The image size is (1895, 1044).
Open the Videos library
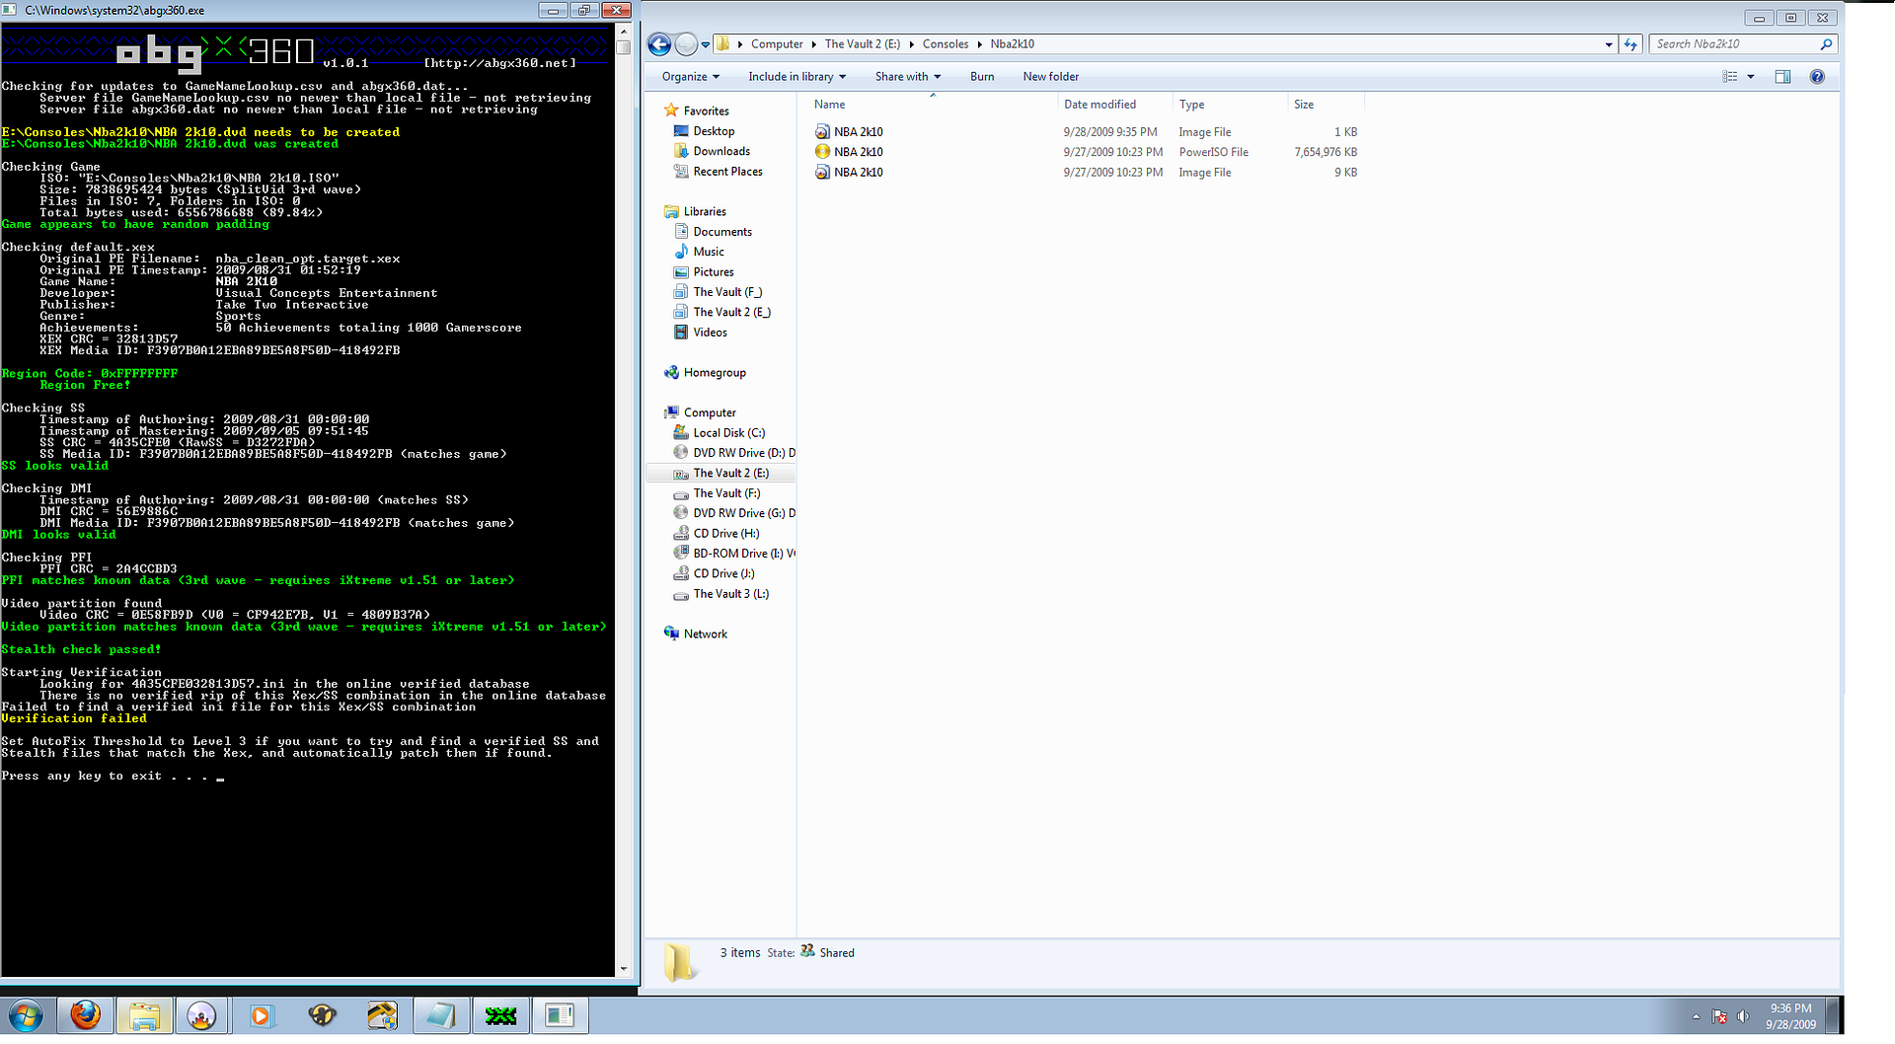[x=710, y=333]
